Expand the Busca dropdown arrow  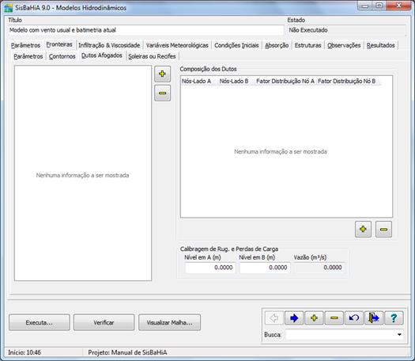(399, 335)
